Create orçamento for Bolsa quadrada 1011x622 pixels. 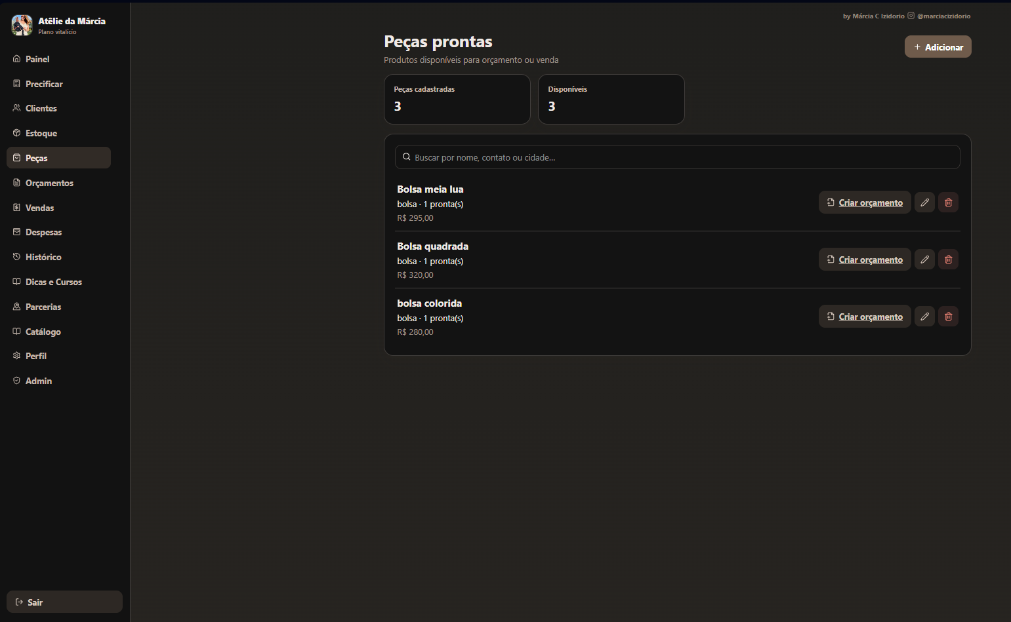coord(865,260)
